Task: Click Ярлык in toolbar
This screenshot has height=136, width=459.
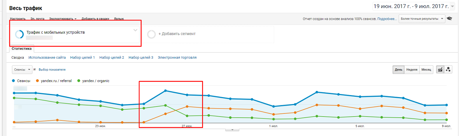Action: coord(119,19)
